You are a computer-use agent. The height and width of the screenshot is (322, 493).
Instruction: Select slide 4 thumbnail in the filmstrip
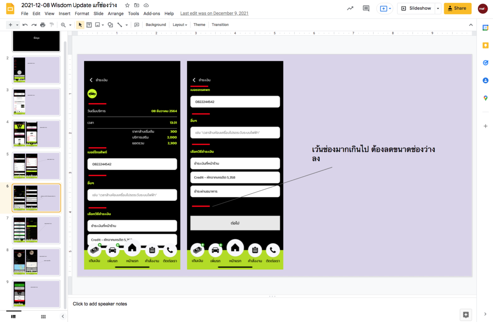coord(36,134)
